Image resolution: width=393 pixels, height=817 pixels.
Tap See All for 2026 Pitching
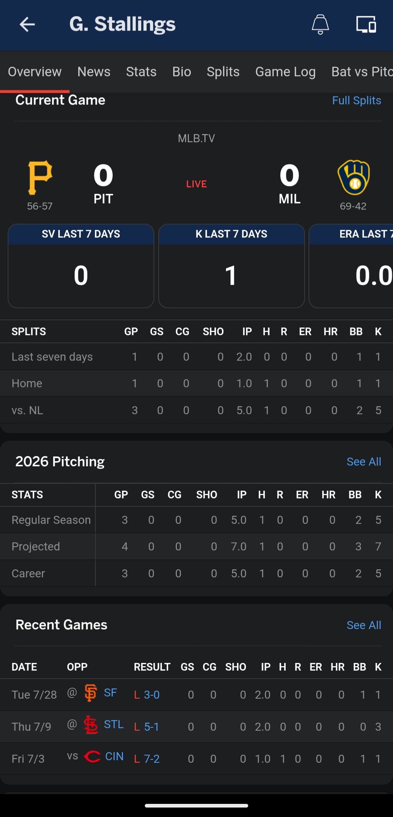point(364,461)
